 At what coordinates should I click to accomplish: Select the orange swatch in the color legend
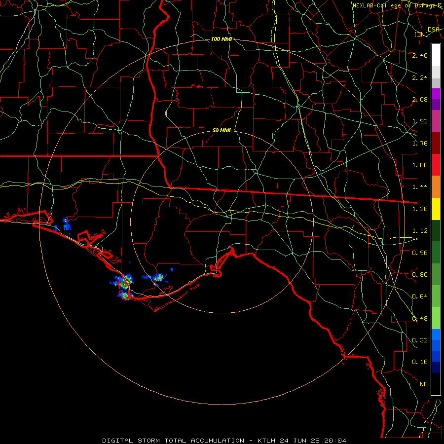click(x=436, y=187)
